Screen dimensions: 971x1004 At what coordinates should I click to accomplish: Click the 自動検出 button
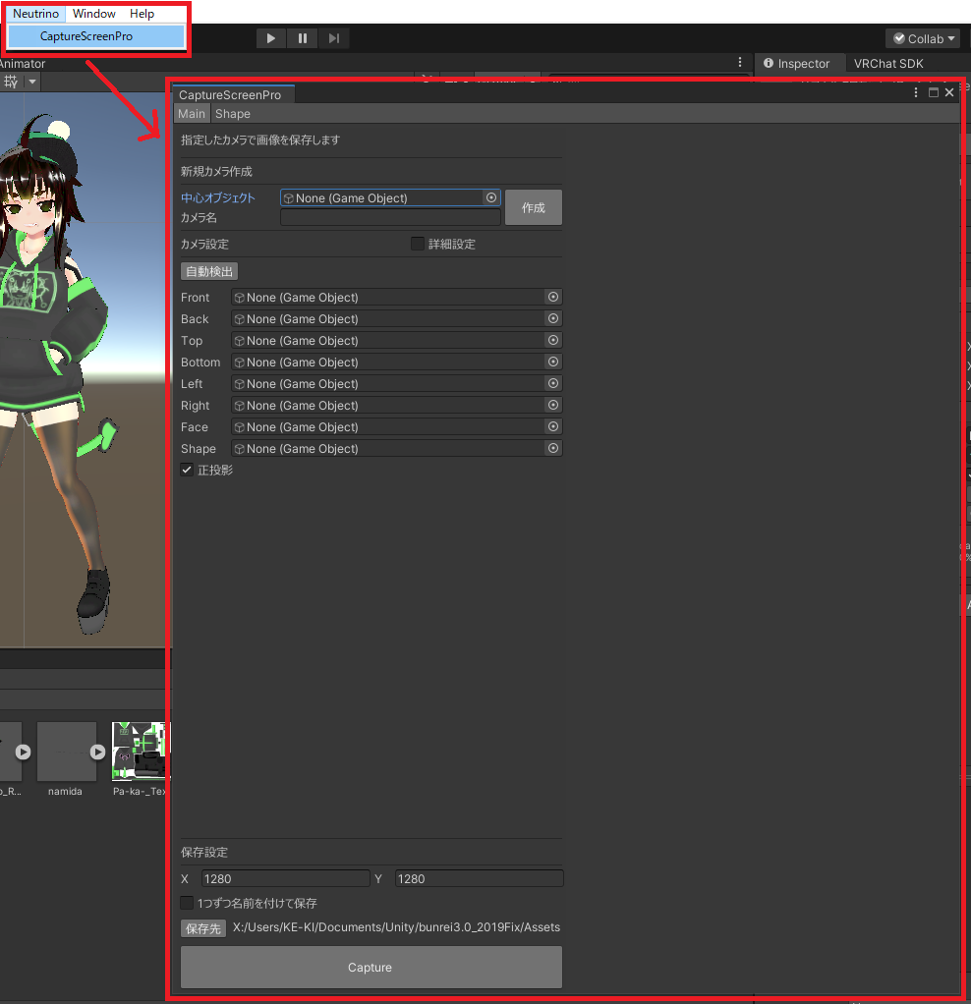pyautogui.click(x=208, y=271)
